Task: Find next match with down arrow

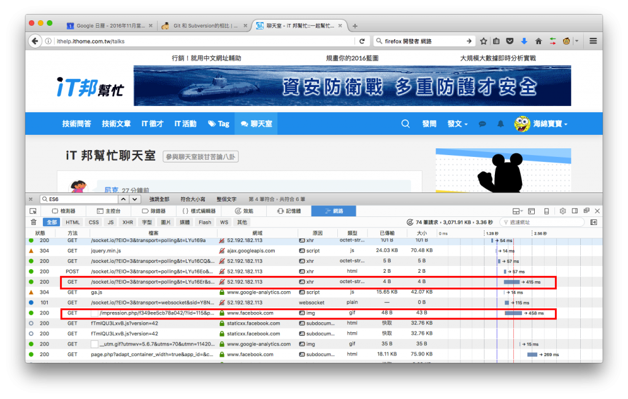Action: (134, 199)
